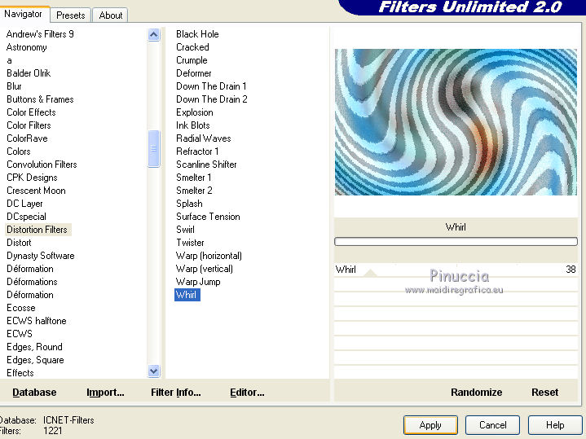Choose the Smelter 2 filter
The image size is (586, 439).
coord(194,191)
